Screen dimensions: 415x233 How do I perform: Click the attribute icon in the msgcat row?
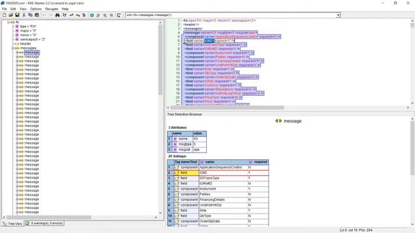175,150
